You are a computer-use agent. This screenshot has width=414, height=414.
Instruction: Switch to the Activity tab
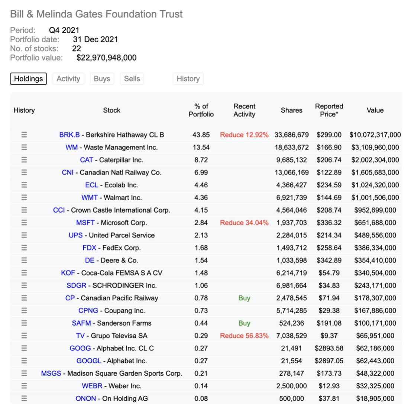[68, 79]
